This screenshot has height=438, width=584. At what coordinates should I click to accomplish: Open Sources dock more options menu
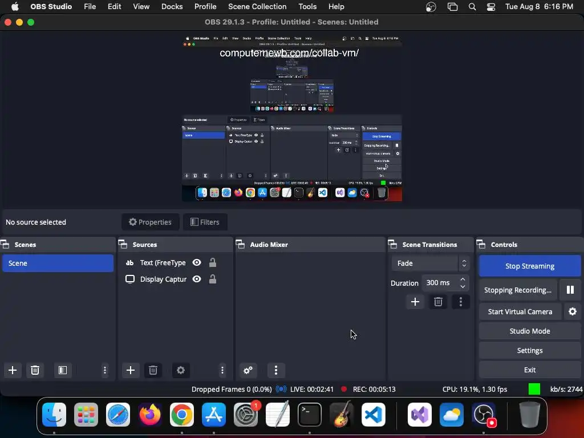click(x=222, y=370)
